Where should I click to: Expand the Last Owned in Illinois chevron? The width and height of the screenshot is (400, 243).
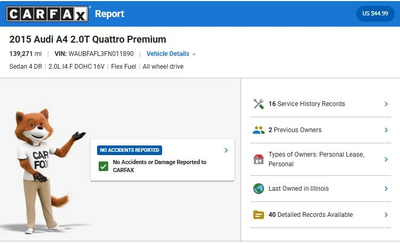[386, 189]
